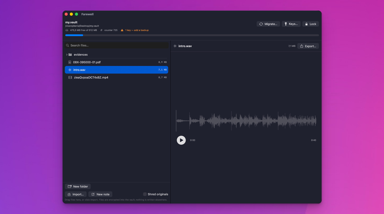This screenshot has height=214, width=384.
Task: Export the intro.wav file
Action: pos(308,46)
